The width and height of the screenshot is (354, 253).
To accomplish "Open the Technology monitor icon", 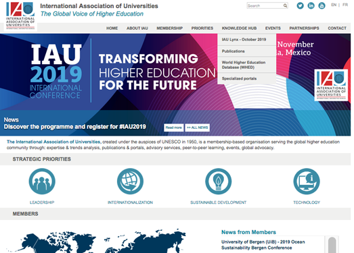I will click(x=307, y=181).
